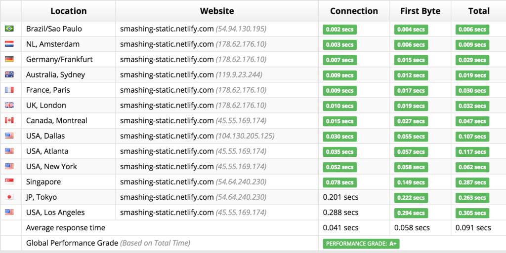Viewport: 506px width, 253px height.
Task: Click the Germany flag icon
Action: pos(9,59)
